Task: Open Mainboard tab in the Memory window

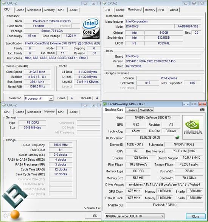Action: [x=34, y=112]
